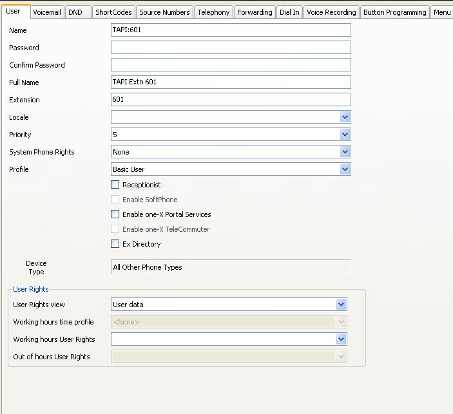Open the Priority dropdown list

click(345, 135)
